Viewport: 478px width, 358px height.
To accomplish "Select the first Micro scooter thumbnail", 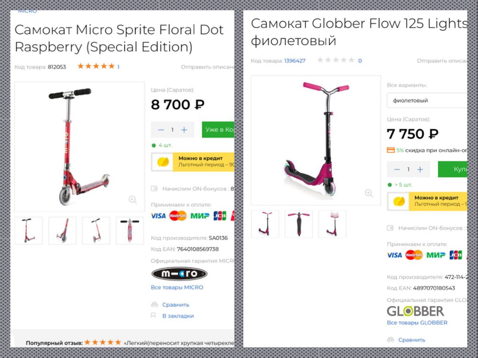I will [x=29, y=231].
